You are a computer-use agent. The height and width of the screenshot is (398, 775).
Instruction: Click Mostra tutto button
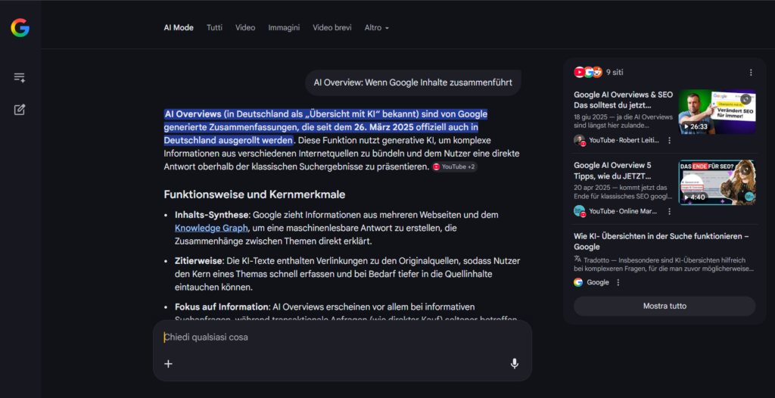pyautogui.click(x=665, y=306)
